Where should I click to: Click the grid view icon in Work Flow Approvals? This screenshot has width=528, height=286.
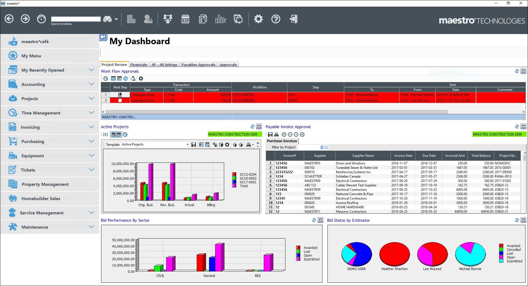(x=113, y=78)
